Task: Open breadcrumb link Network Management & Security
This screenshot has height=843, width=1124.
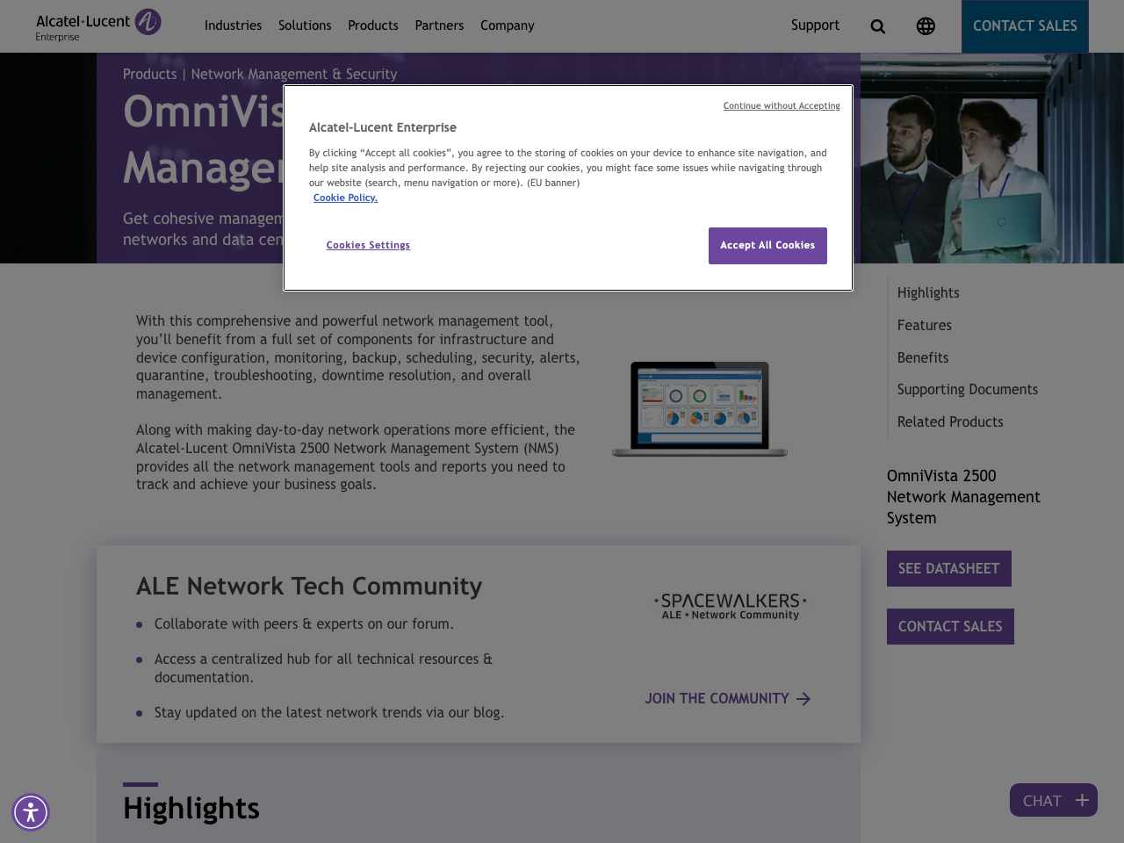Action: coord(294,73)
